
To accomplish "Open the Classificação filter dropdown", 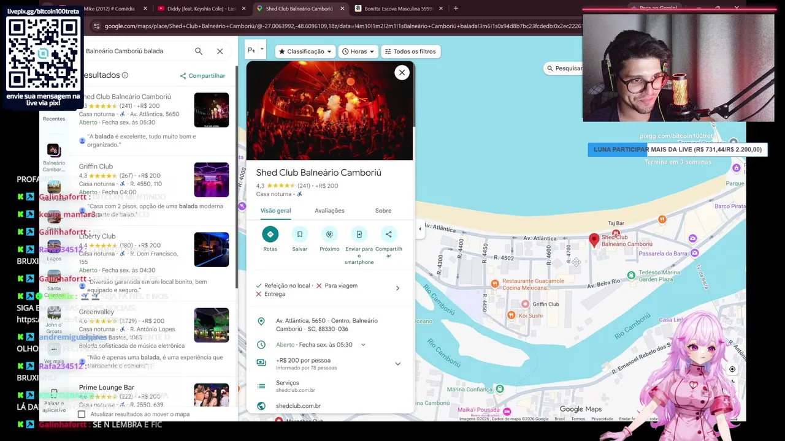I will click(305, 51).
